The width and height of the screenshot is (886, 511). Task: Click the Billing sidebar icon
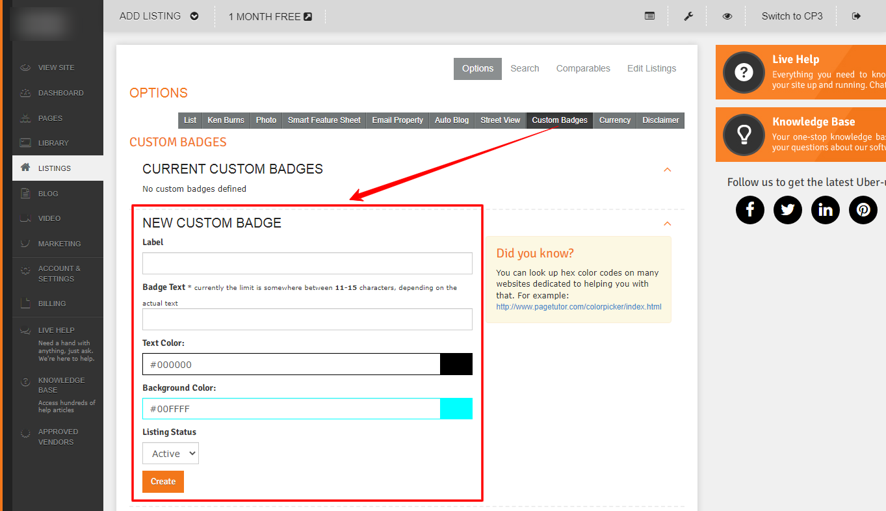click(25, 304)
